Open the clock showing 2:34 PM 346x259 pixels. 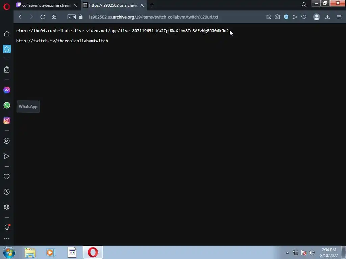[329, 253]
